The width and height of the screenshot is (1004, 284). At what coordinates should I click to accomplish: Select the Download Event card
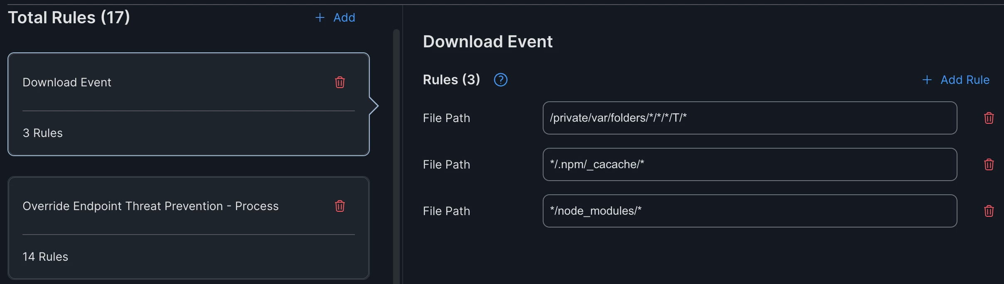click(x=189, y=104)
